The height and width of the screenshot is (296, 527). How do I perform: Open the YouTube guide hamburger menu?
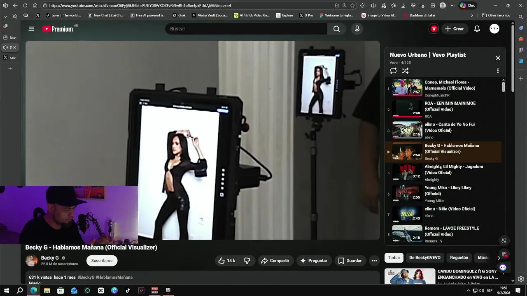coord(31,29)
